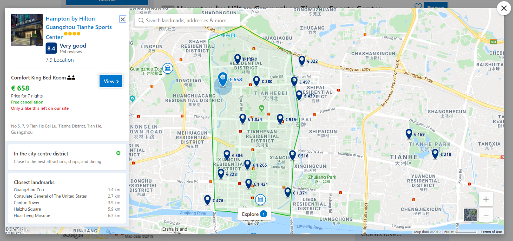Click the heart save icon behind map
Viewport: 513px width, 241px height.
418,6
